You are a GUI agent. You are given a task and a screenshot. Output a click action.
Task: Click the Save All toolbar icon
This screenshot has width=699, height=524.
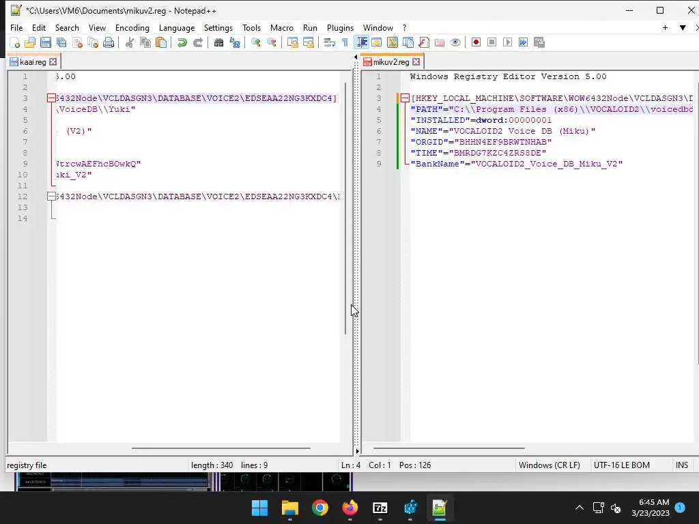(x=61, y=42)
